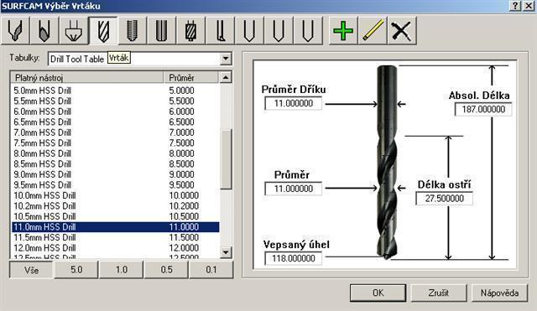This screenshot has height=311, width=537.
Task: Click the tool list scroll down arrow
Action: (x=226, y=252)
